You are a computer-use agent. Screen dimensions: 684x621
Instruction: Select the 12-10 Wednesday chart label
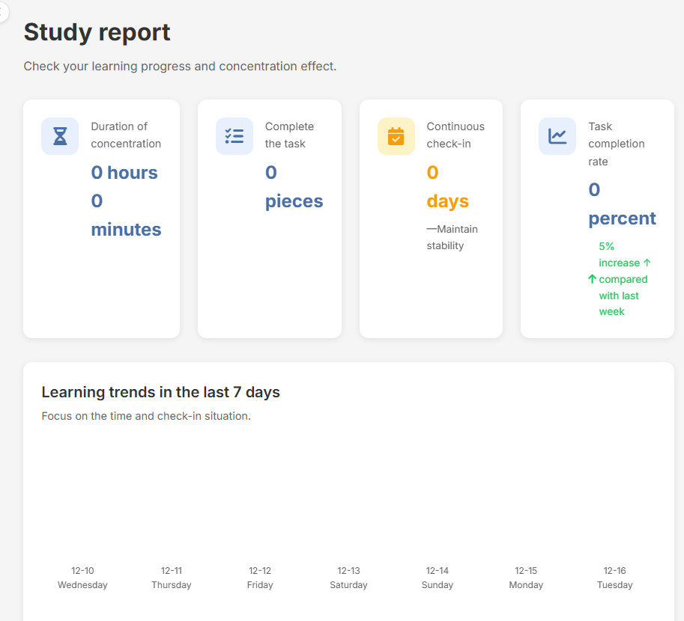tap(82, 578)
